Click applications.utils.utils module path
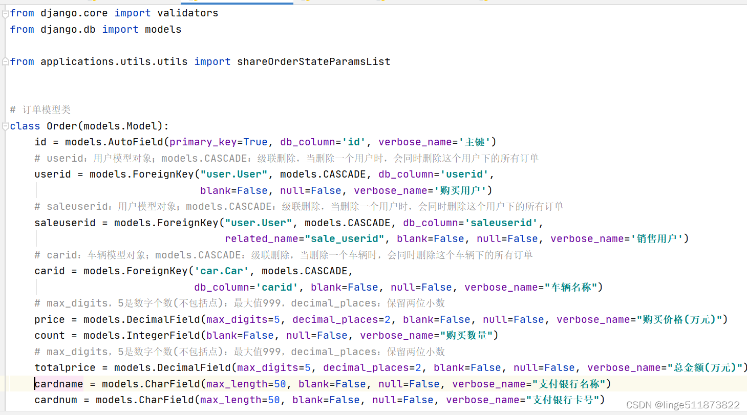This screenshot has width=747, height=415. (114, 62)
